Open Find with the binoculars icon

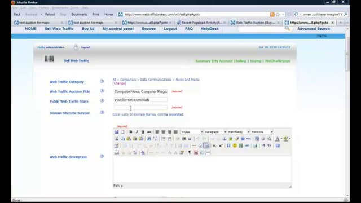(x=149, y=139)
